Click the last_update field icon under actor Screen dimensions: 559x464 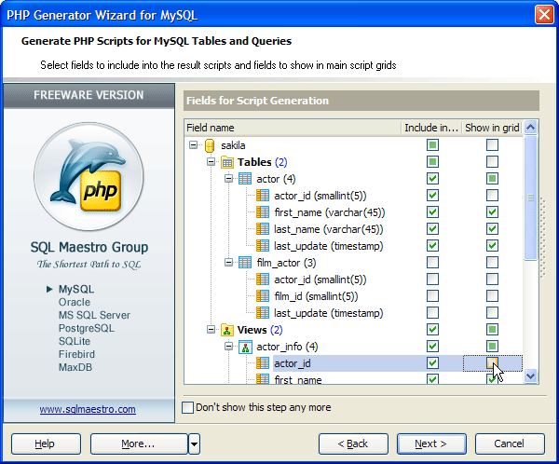[x=263, y=246]
